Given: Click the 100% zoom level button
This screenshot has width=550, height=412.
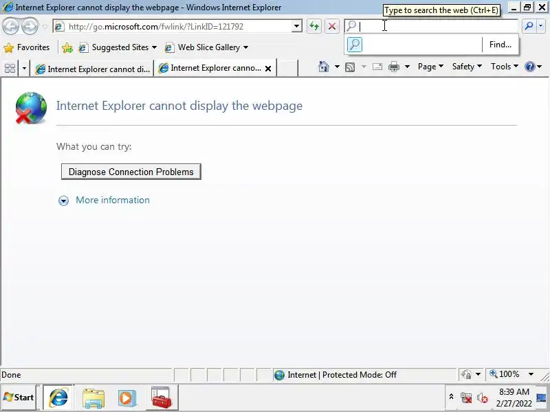Looking at the screenshot, I should pos(505,374).
